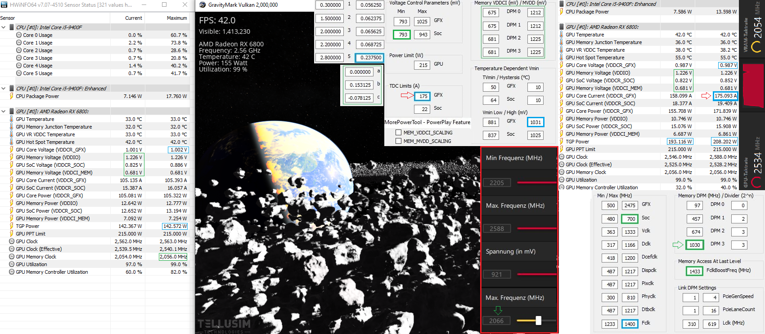This screenshot has width=765, height=334.
Task: Click the chip icon of the AMD Radeon RX 6800 group in HWiNFO64 window
Action: pos(12,111)
